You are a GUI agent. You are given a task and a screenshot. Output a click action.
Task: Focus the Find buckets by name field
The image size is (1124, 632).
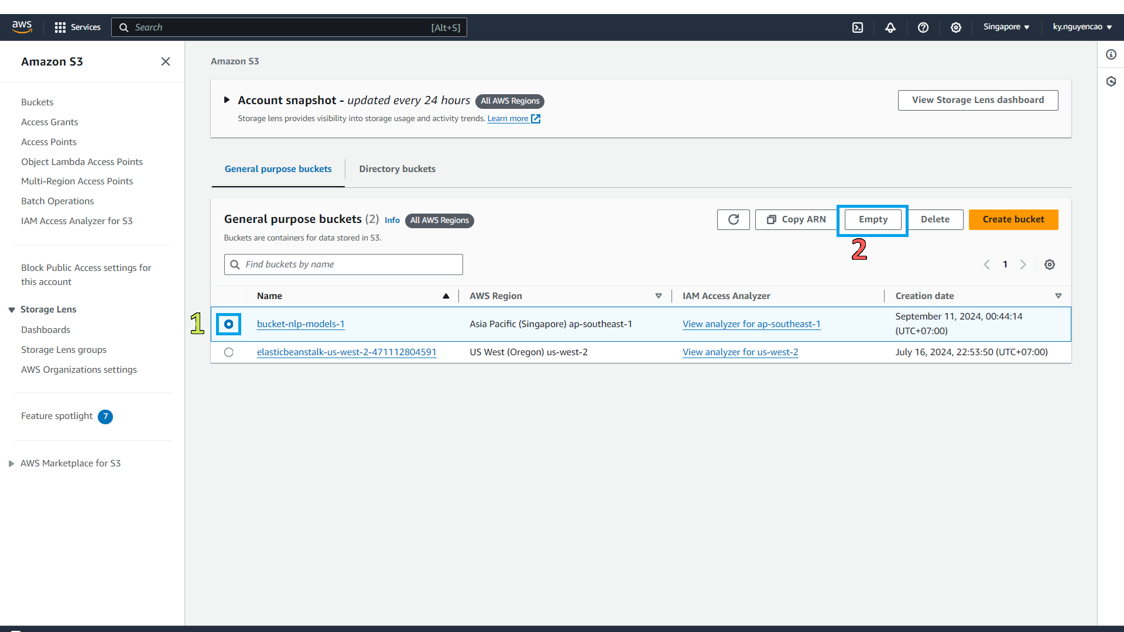(x=344, y=265)
